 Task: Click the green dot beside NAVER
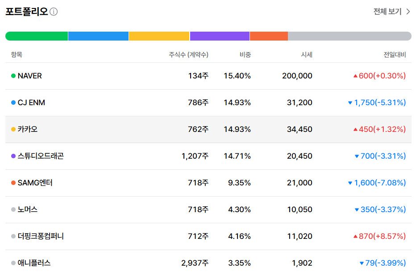[13, 76]
